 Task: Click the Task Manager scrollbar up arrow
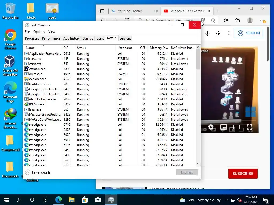tap(198, 47)
